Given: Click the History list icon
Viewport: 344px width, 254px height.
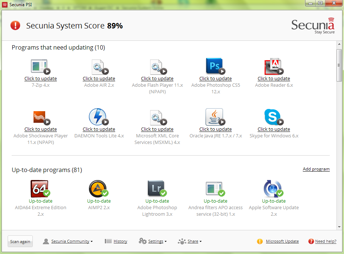Looking at the screenshot, I should pyautogui.click(x=108, y=241).
